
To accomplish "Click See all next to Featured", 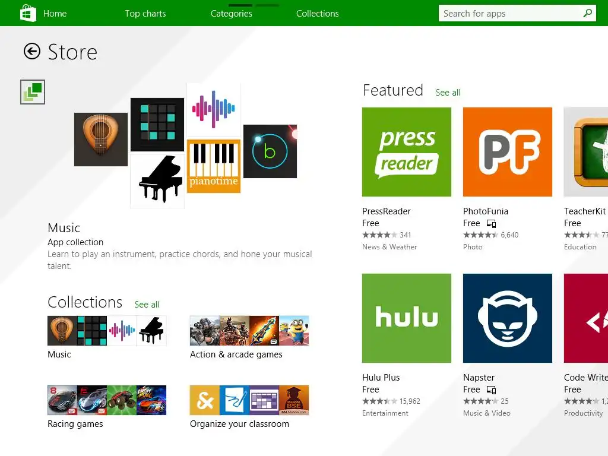I will click(x=448, y=93).
